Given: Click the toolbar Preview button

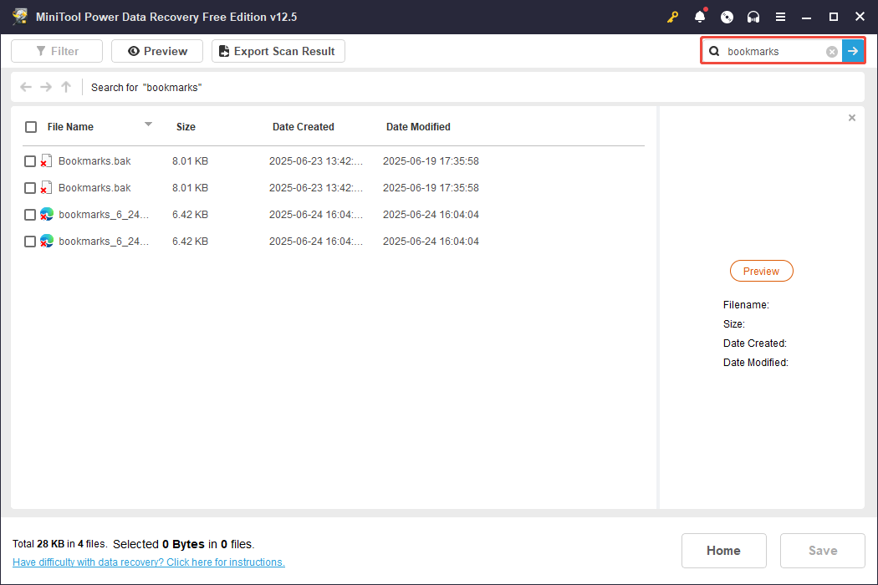Looking at the screenshot, I should [x=156, y=51].
